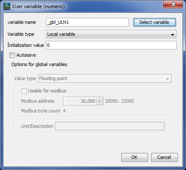Click the Options for global variables group label

39,64
